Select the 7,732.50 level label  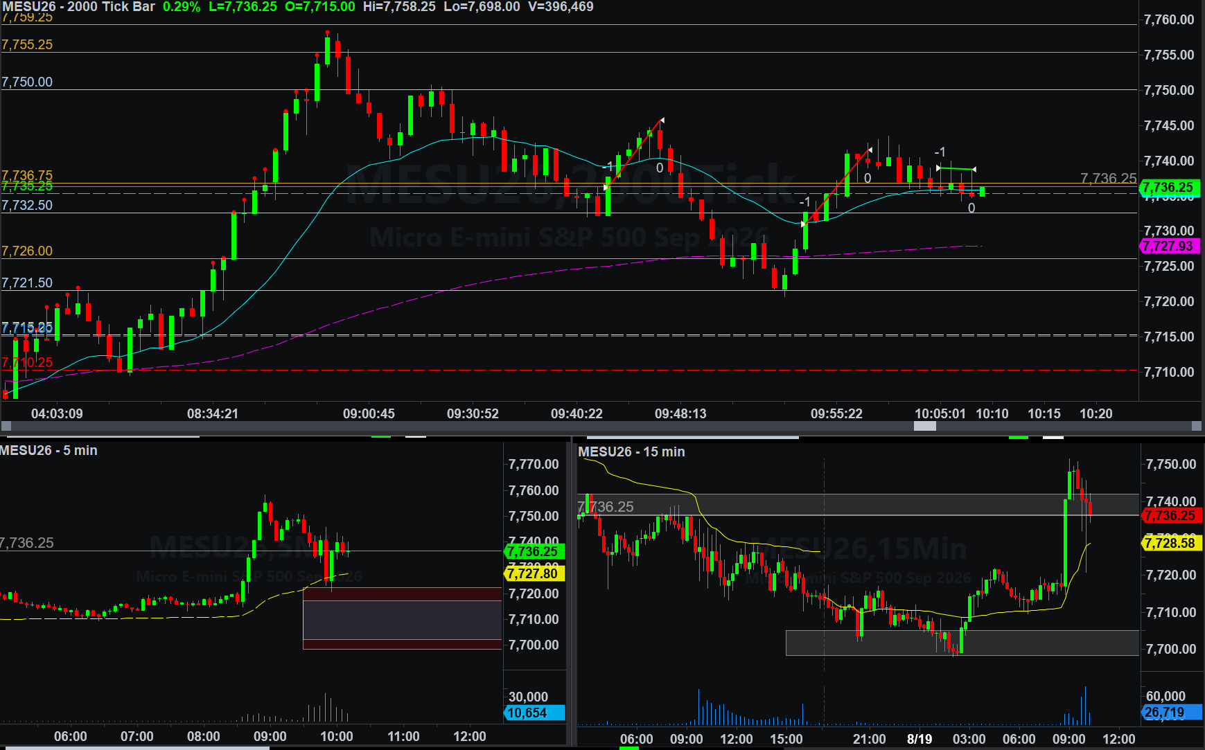[27, 205]
